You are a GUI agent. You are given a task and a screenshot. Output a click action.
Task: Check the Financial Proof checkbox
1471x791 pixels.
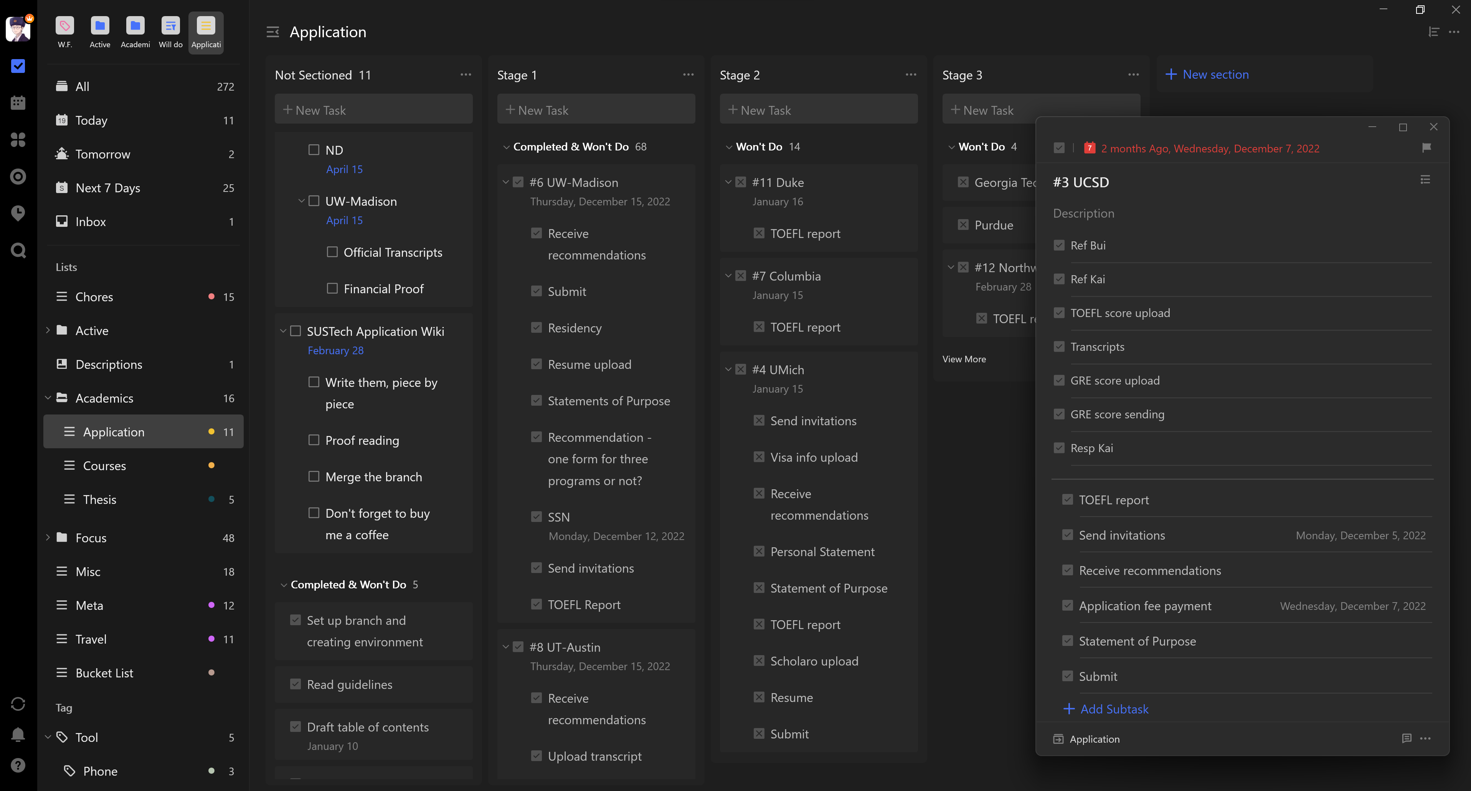click(332, 288)
